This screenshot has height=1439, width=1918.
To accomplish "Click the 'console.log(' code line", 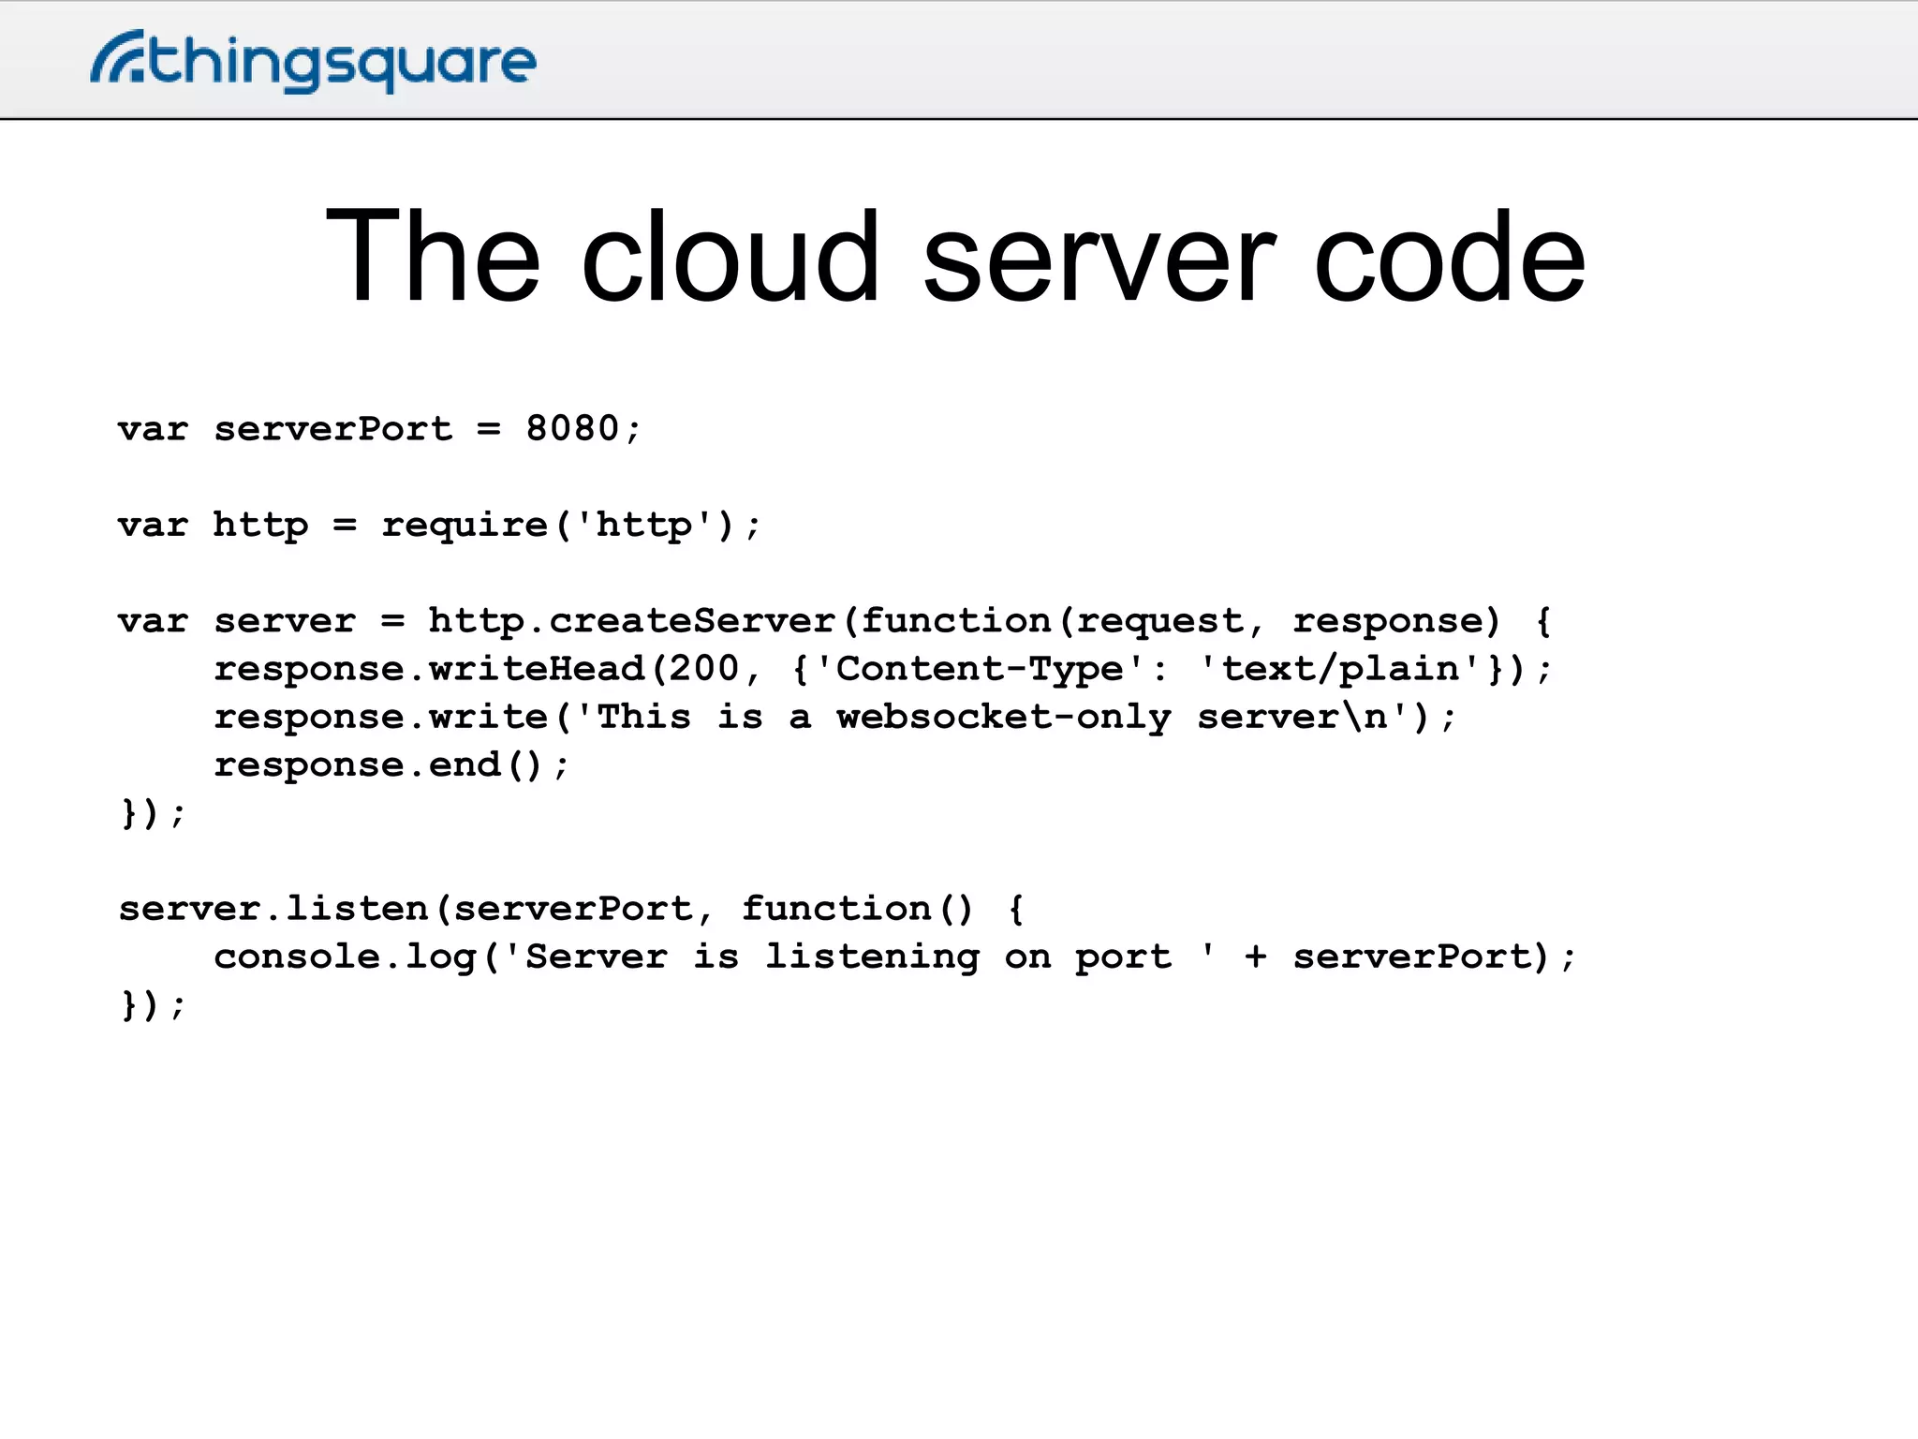I will tap(895, 957).
